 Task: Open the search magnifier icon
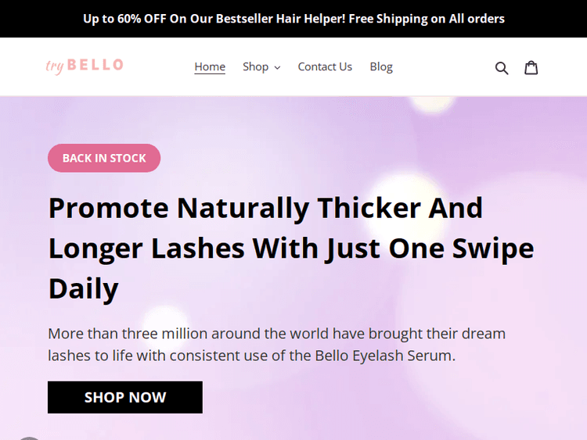[x=502, y=68]
